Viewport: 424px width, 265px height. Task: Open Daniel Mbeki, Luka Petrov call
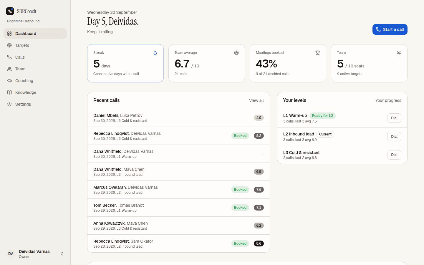[178, 118]
